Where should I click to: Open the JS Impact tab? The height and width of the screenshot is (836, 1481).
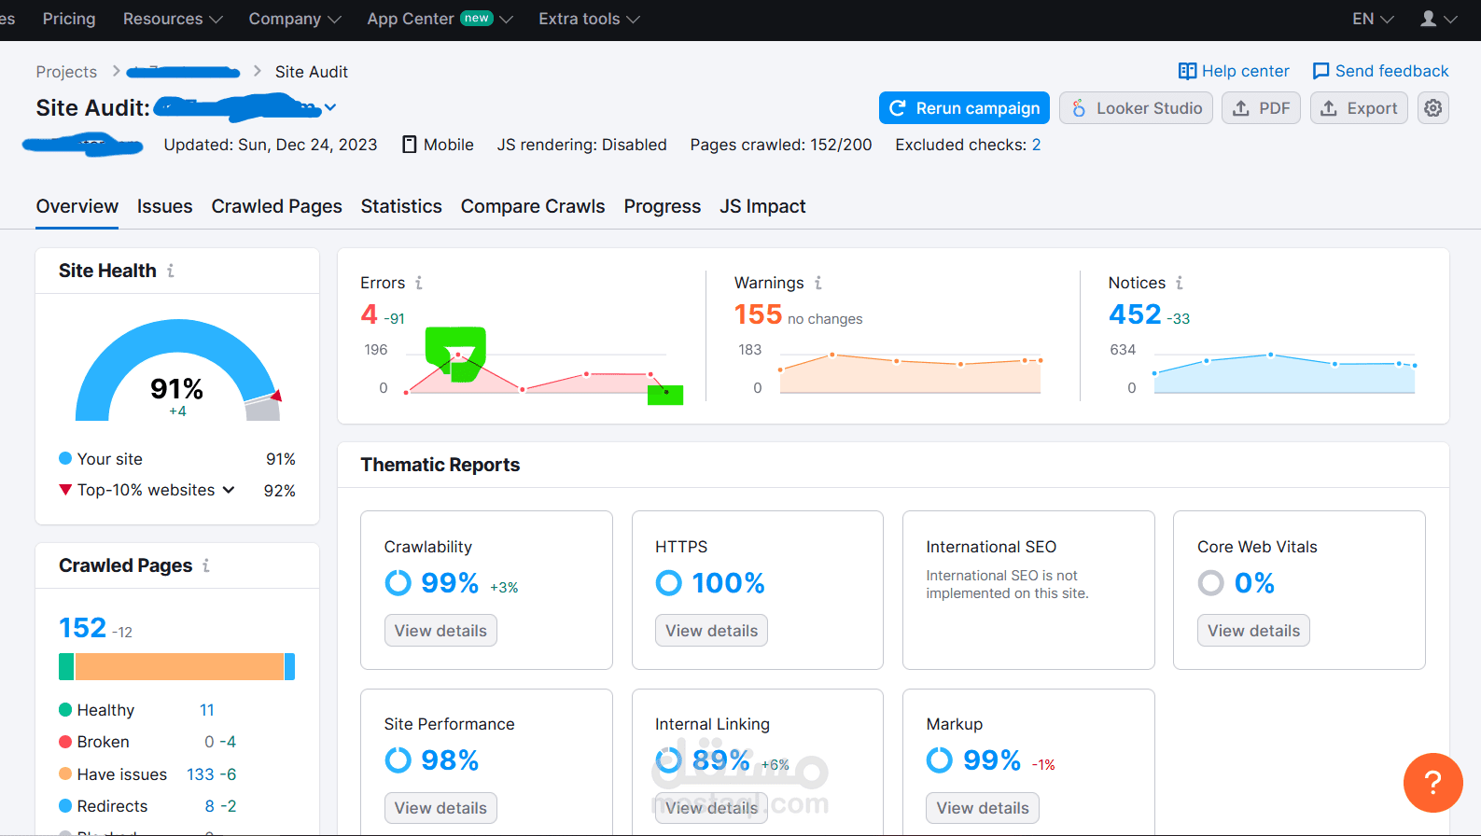[x=762, y=206]
